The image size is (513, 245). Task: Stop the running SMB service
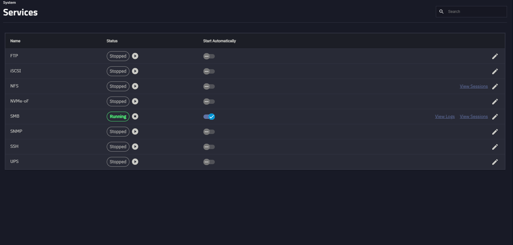click(135, 116)
